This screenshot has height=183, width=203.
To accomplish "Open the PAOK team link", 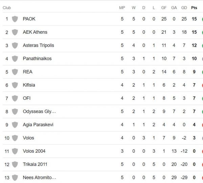I will click(29, 19).
